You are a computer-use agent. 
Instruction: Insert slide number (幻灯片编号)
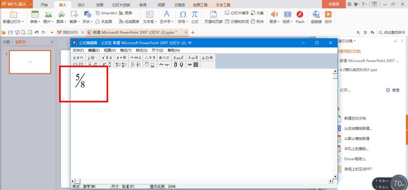[x=237, y=13]
